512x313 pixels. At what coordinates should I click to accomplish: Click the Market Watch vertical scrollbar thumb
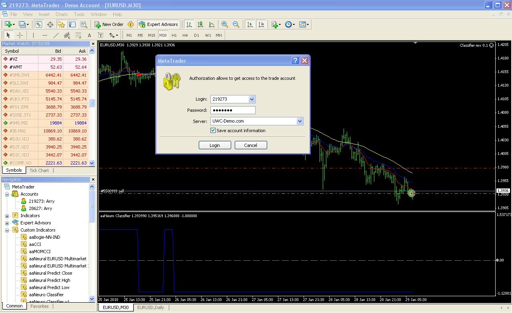tap(92, 103)
